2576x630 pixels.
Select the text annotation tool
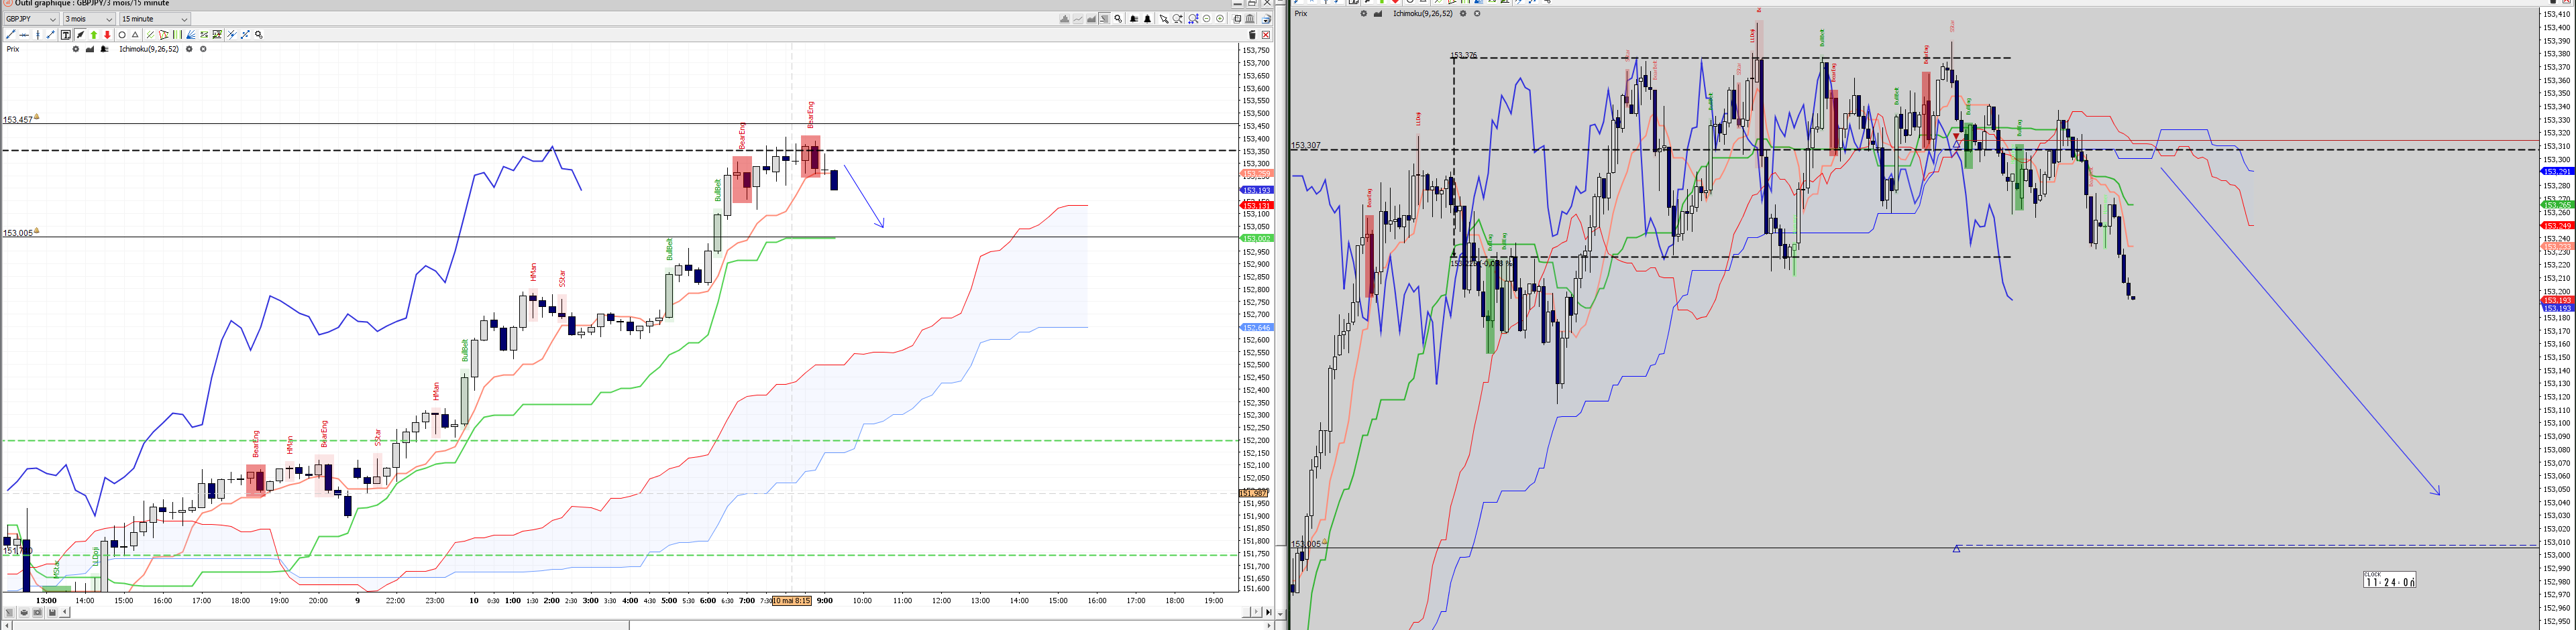(66, 35)
